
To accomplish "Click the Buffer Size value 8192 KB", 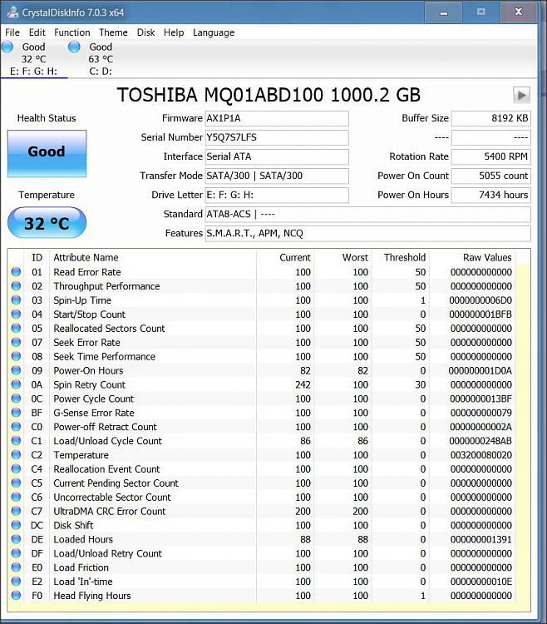I will 491,118.
